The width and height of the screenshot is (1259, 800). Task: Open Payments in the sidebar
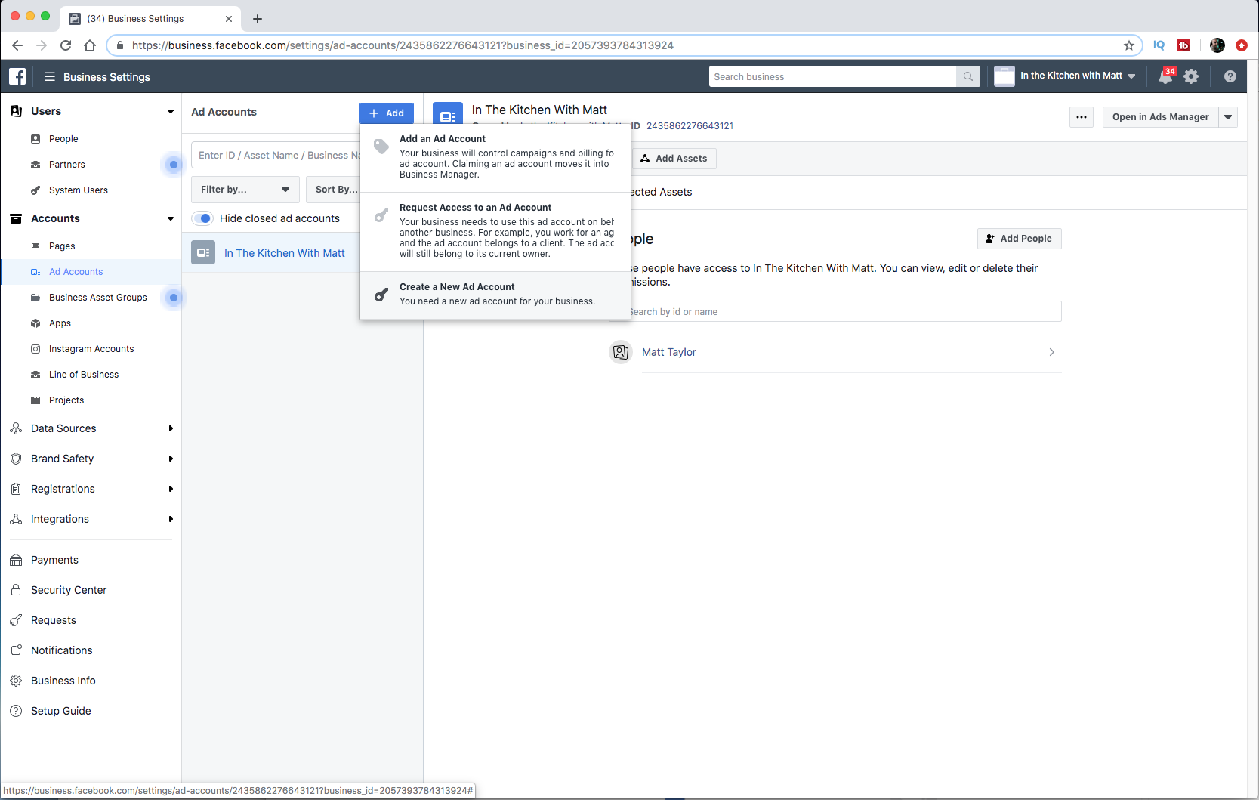point(54,560)
